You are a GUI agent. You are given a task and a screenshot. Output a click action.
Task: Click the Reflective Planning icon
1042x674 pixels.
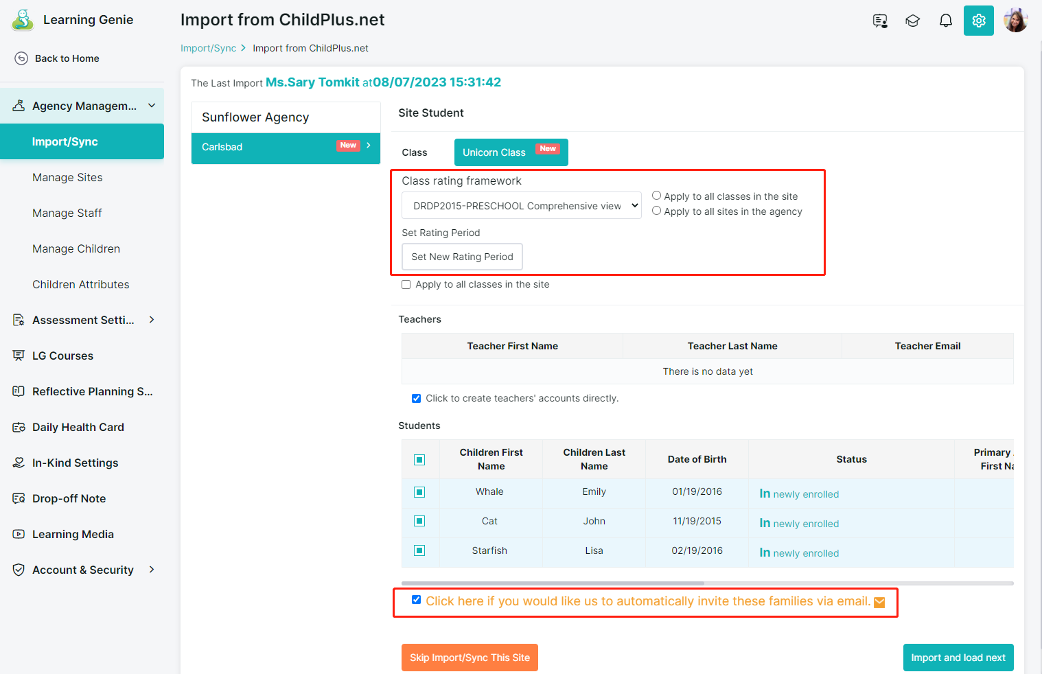pos(19,391)
